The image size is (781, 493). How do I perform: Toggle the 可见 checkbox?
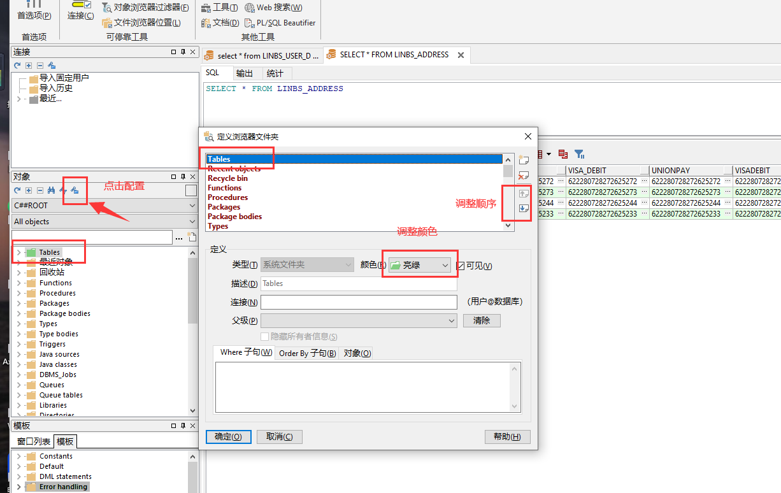coord(461,266)
